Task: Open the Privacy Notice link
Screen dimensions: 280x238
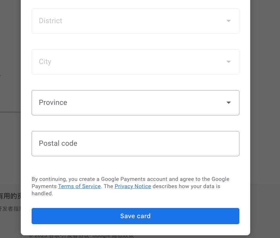Action: point(133,186)
